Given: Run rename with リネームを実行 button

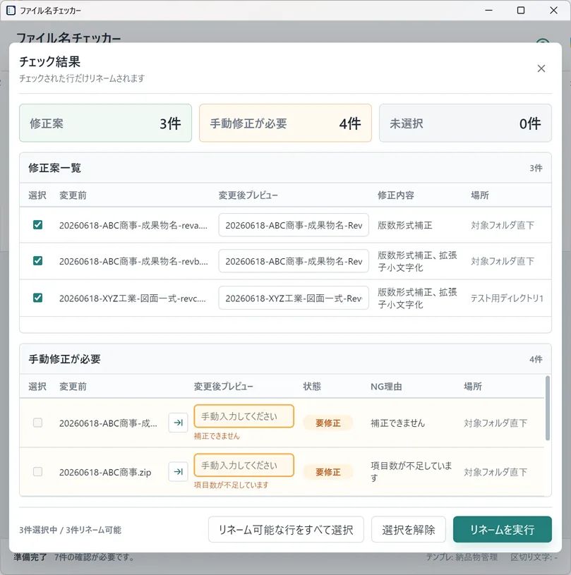Looking at the screenshot, I should click(x=503, y=530).
